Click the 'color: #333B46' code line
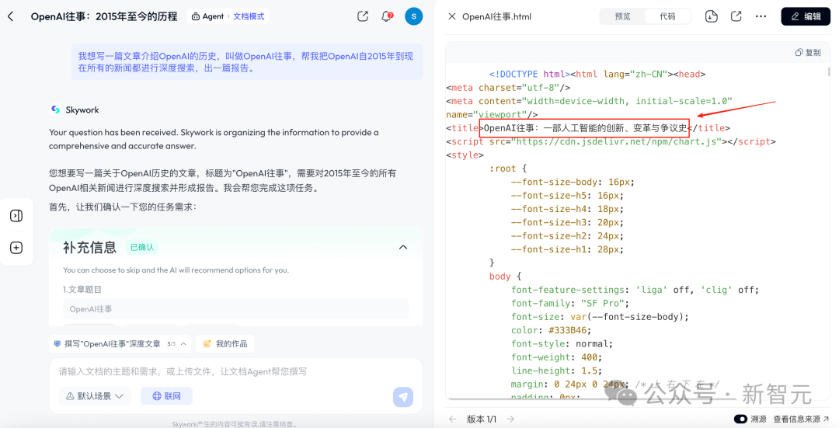Viewport: 839px width, 428px height. click(x=551, y=330)
